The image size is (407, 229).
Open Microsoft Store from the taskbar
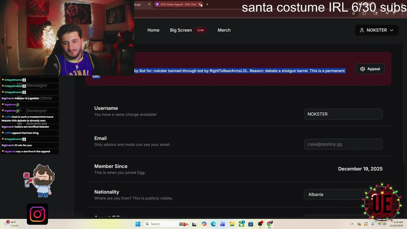(251, 224)
